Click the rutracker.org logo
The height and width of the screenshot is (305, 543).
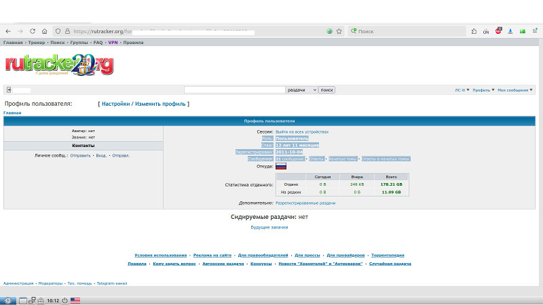[x=59, y=64]
